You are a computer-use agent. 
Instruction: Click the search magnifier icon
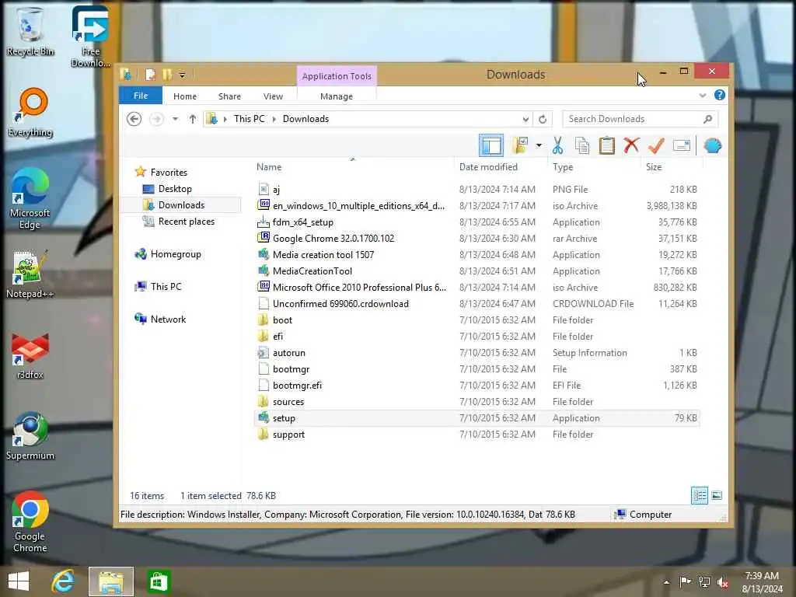707,119
